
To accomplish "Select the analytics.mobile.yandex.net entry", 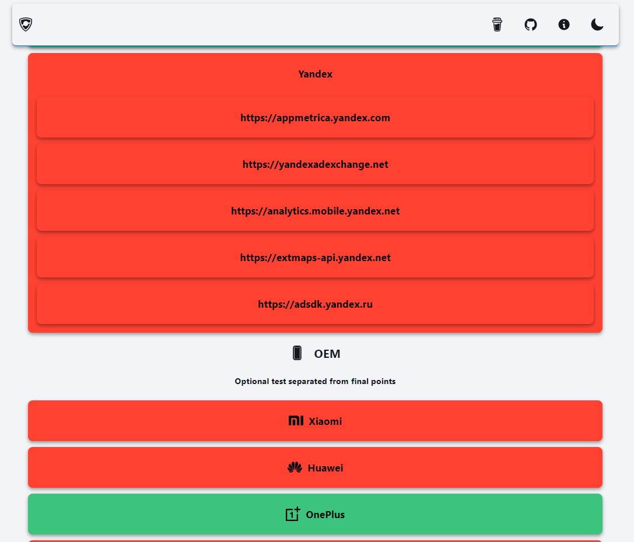I will coord(315,211).
